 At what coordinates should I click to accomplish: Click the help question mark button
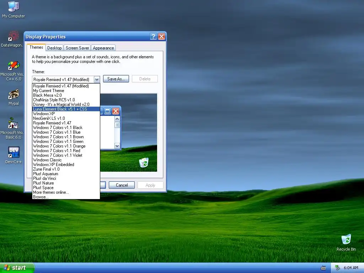pyautogui.click(x=153, y=37)
